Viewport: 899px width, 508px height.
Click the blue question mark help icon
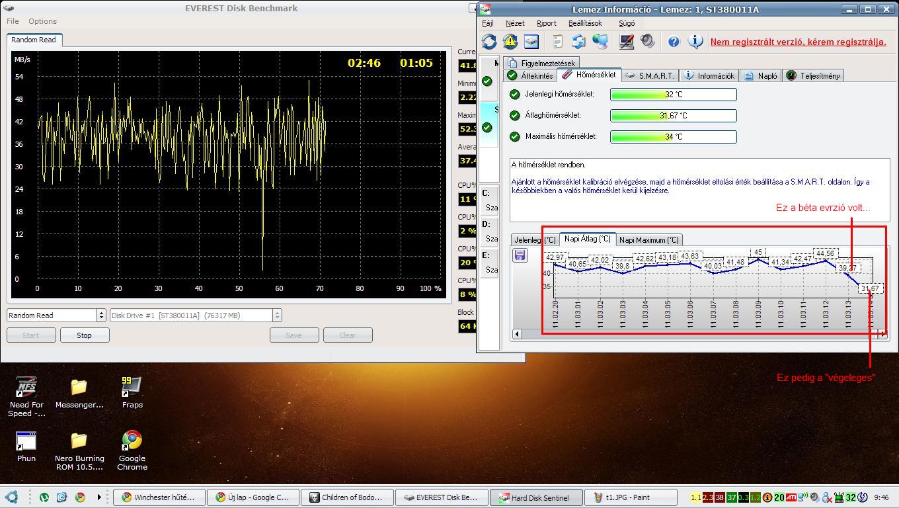674,42
